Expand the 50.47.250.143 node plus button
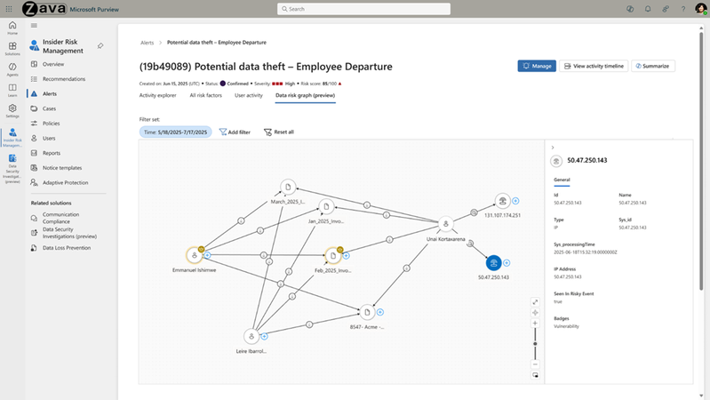The width and height of the screenshot is (710, 400). pyautogui.click(x=507, y=262)
